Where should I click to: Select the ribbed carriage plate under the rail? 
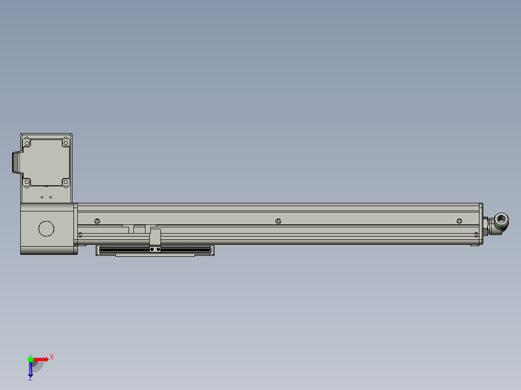184,250
